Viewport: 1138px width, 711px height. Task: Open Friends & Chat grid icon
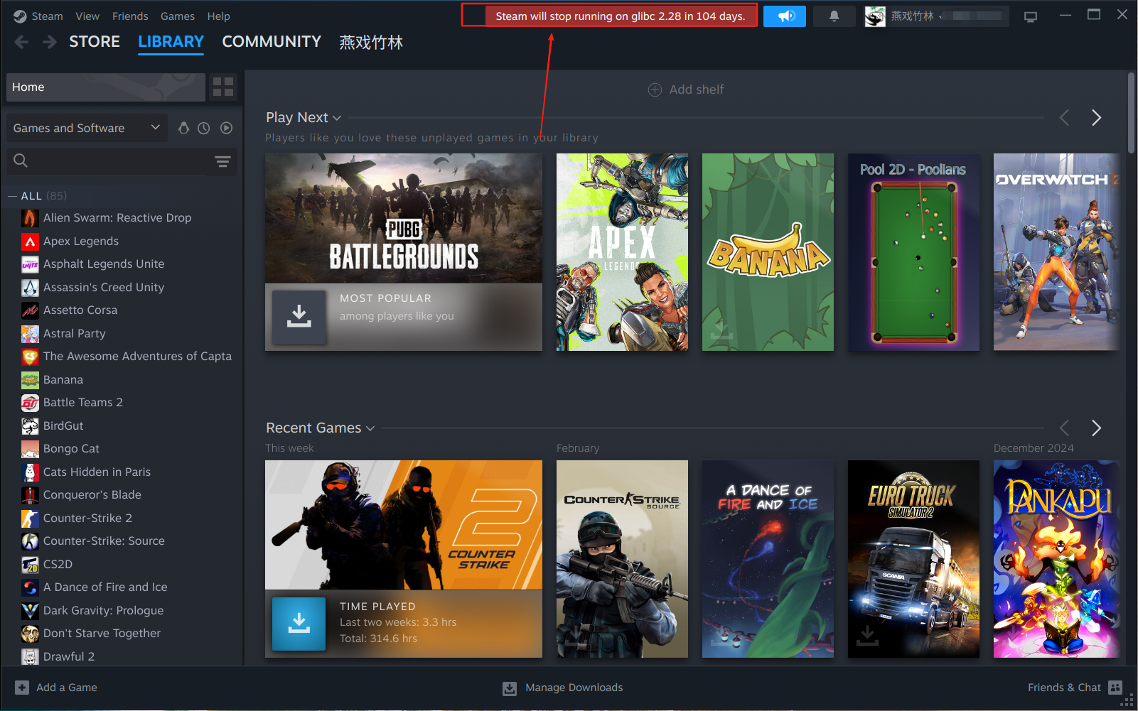tap(1115, 688)
